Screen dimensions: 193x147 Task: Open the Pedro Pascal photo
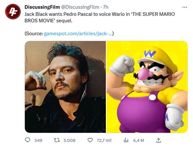tap(65, 87)
